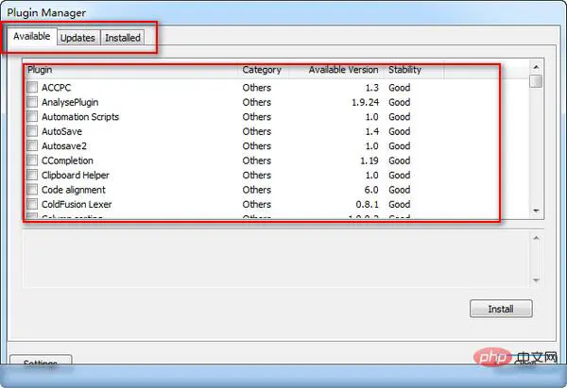This screenshot has width=567, height=388.
Task: Select the ACCPC plugin name
Action: (x=57, y=88)
